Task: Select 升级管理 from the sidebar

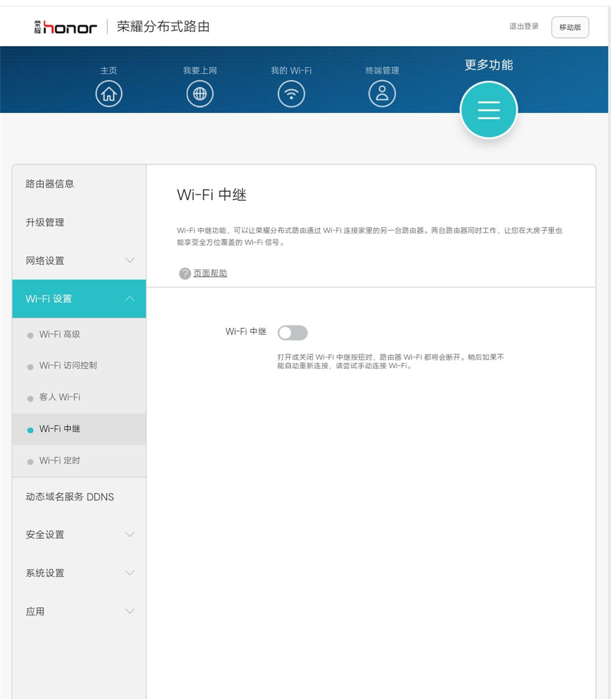Action: [x=45, y=223]
